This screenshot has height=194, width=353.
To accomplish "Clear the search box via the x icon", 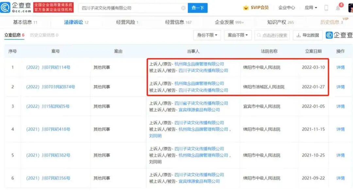I will click(x=183, y=7).
